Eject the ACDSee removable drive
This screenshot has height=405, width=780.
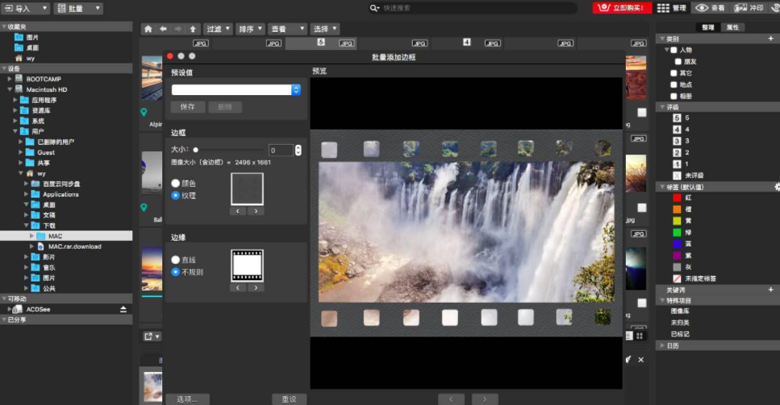coord(123,309)
